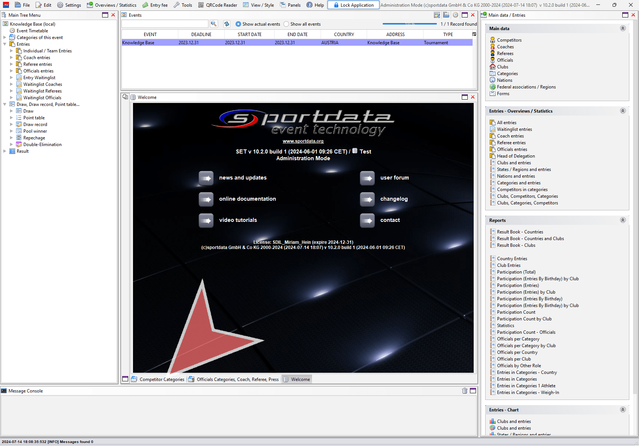Clear messages with the trash can icon

pos(464,391)
